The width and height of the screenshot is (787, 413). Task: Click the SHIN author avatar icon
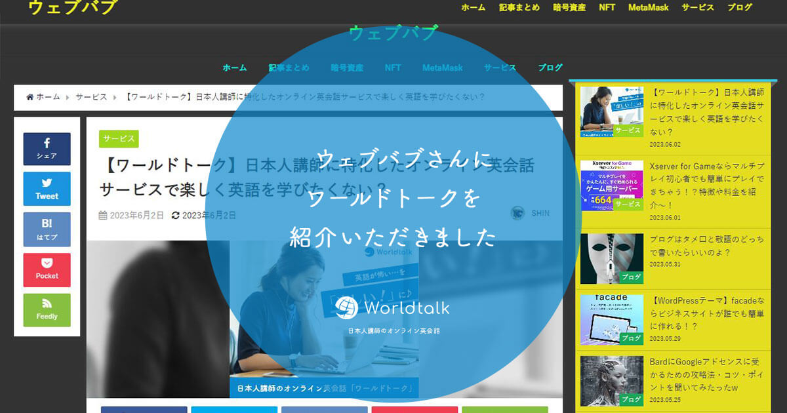click(x=518, y=213)
